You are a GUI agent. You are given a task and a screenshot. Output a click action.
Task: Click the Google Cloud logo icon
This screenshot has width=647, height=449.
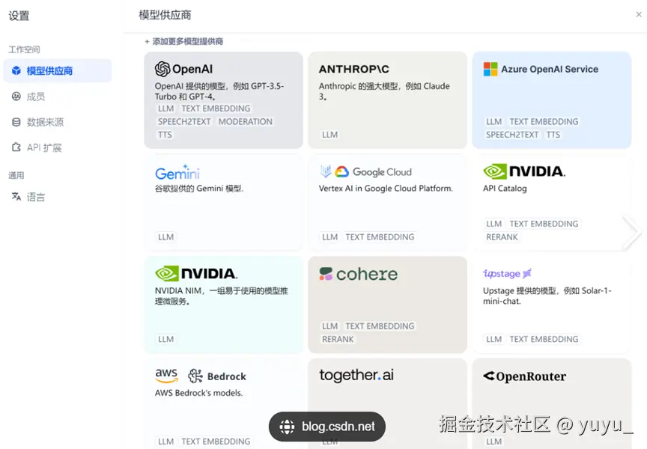click(342, 172)
